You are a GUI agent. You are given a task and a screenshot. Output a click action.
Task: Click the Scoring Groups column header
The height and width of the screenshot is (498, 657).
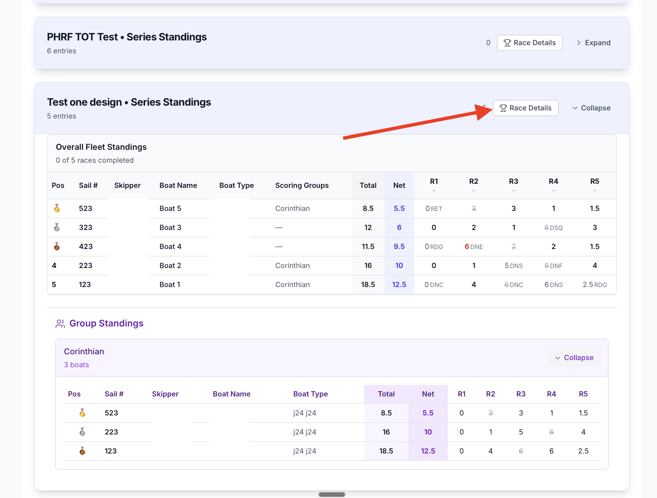click(x=302, y=185)
